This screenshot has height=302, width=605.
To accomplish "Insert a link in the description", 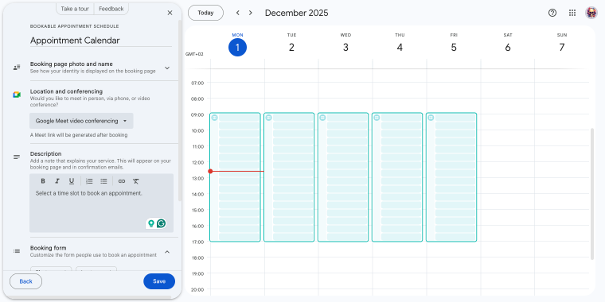I will point(122,181).
